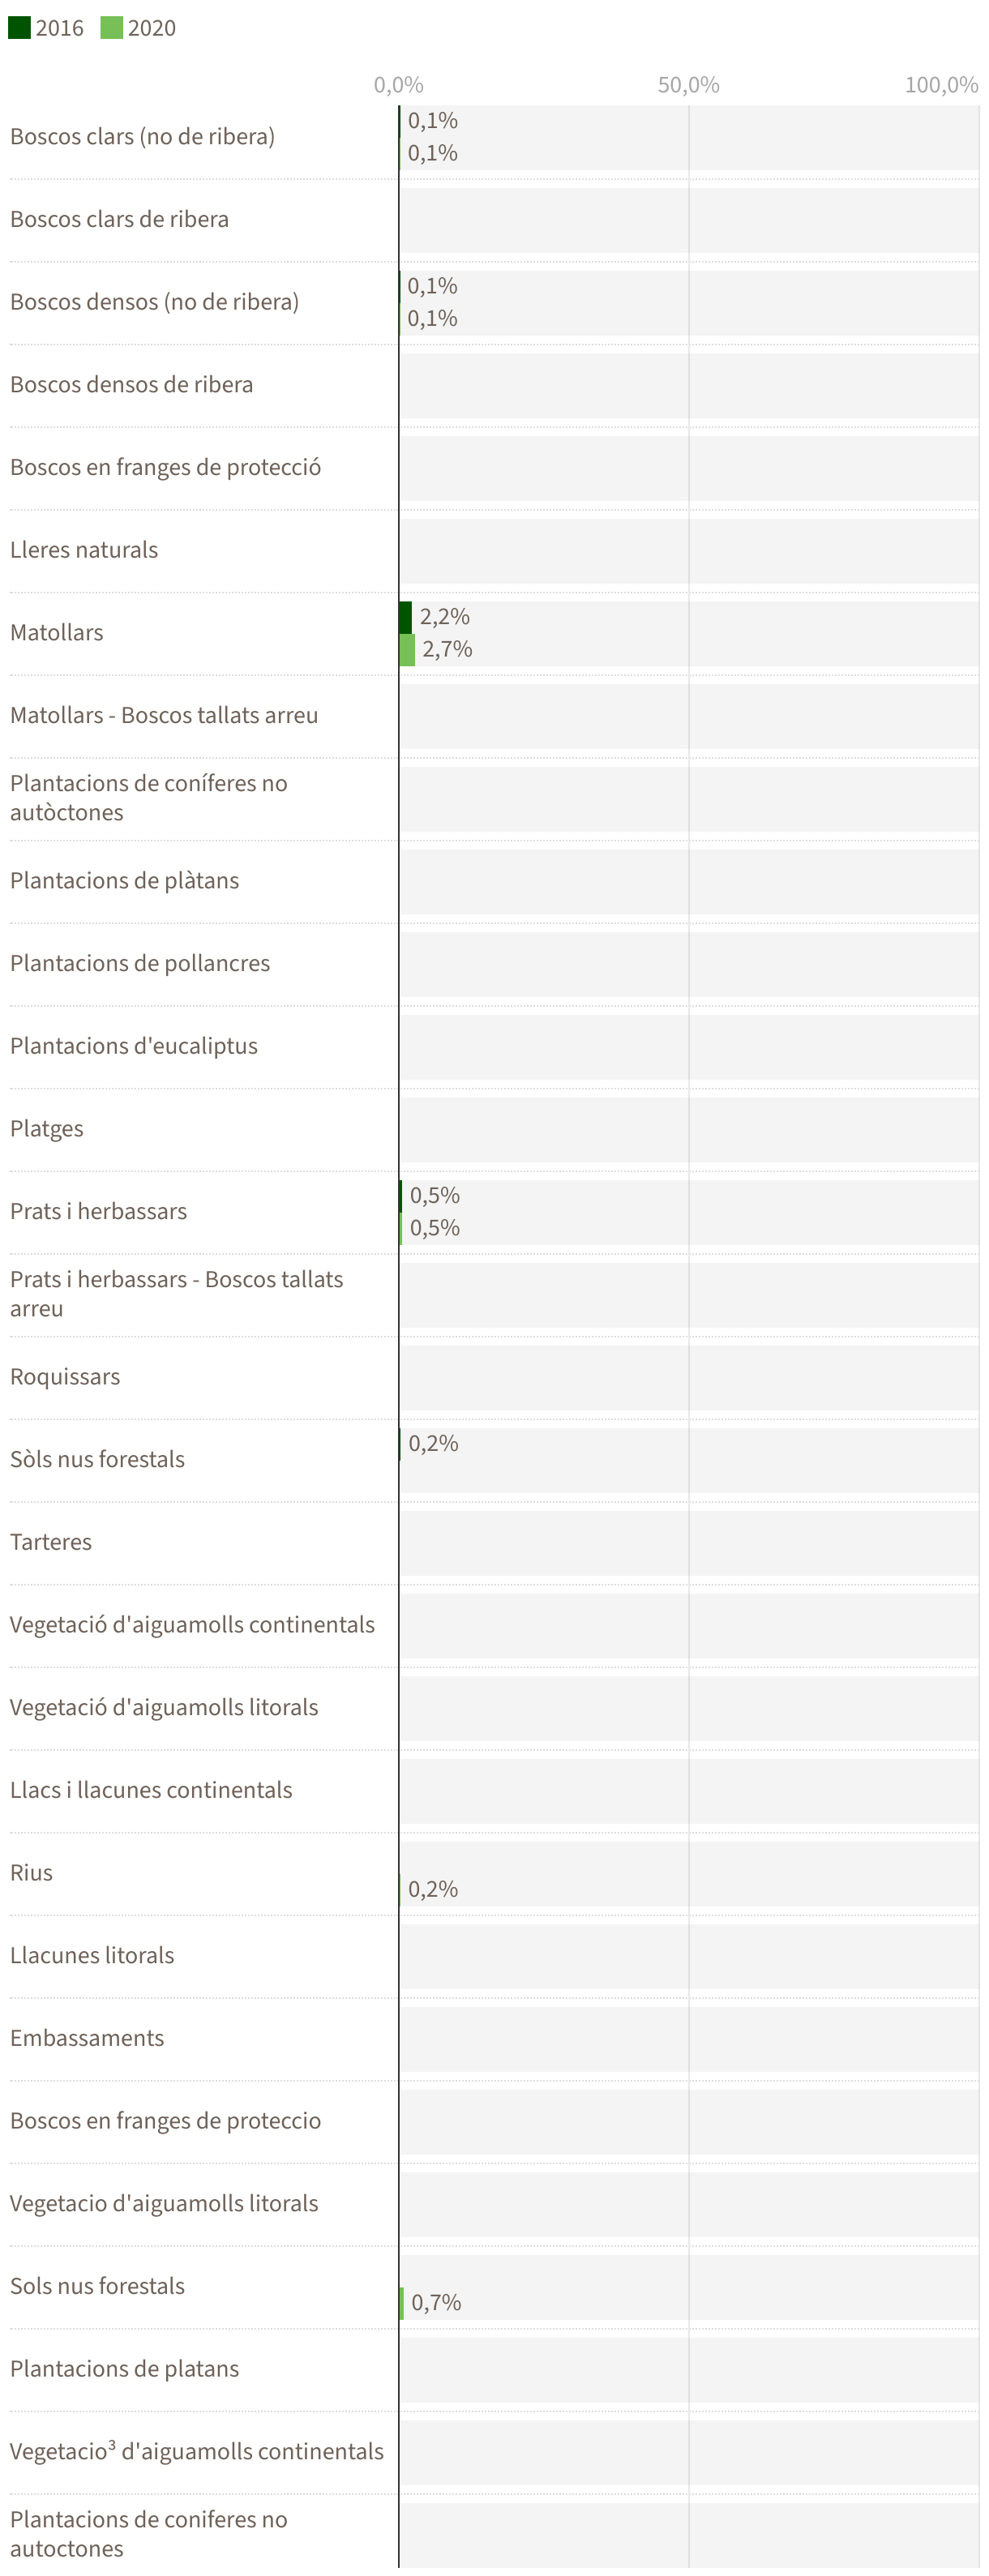Image resolution: width=989 pixels, height=2576 pixels.
Task: Click the 0,0% axis tick label
Action: point(398,85)
